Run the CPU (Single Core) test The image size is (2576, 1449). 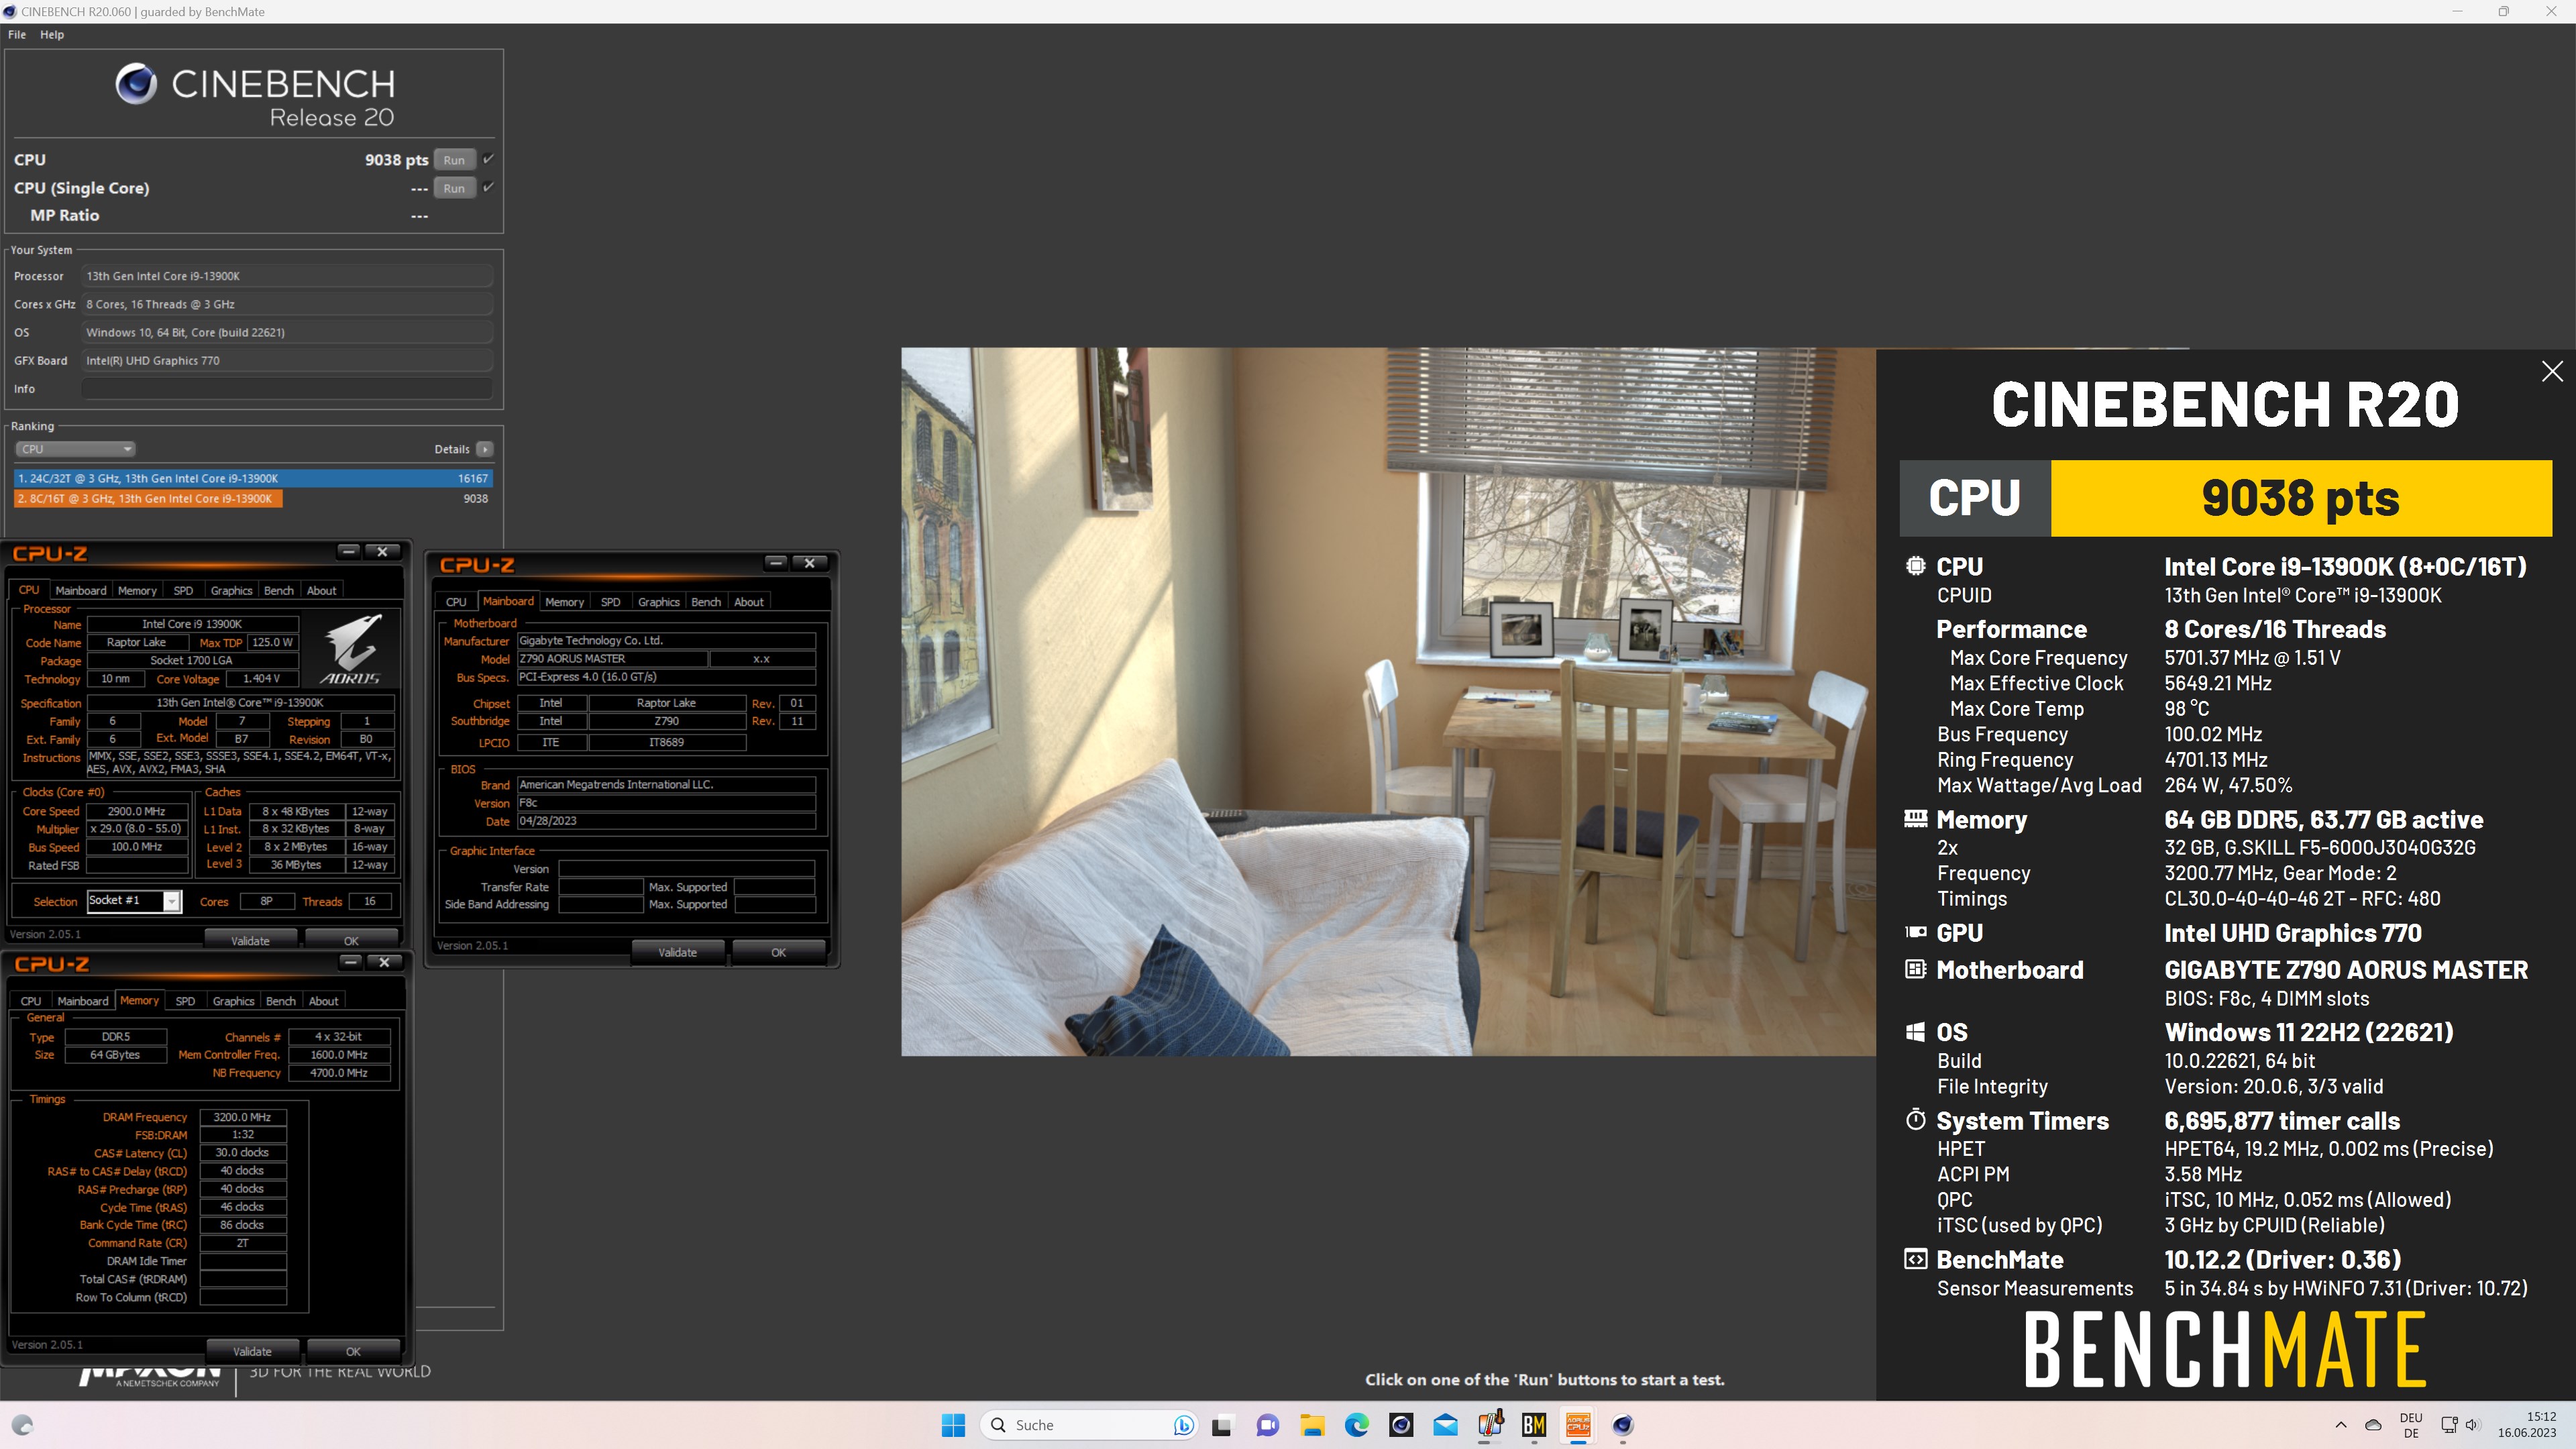454,188
